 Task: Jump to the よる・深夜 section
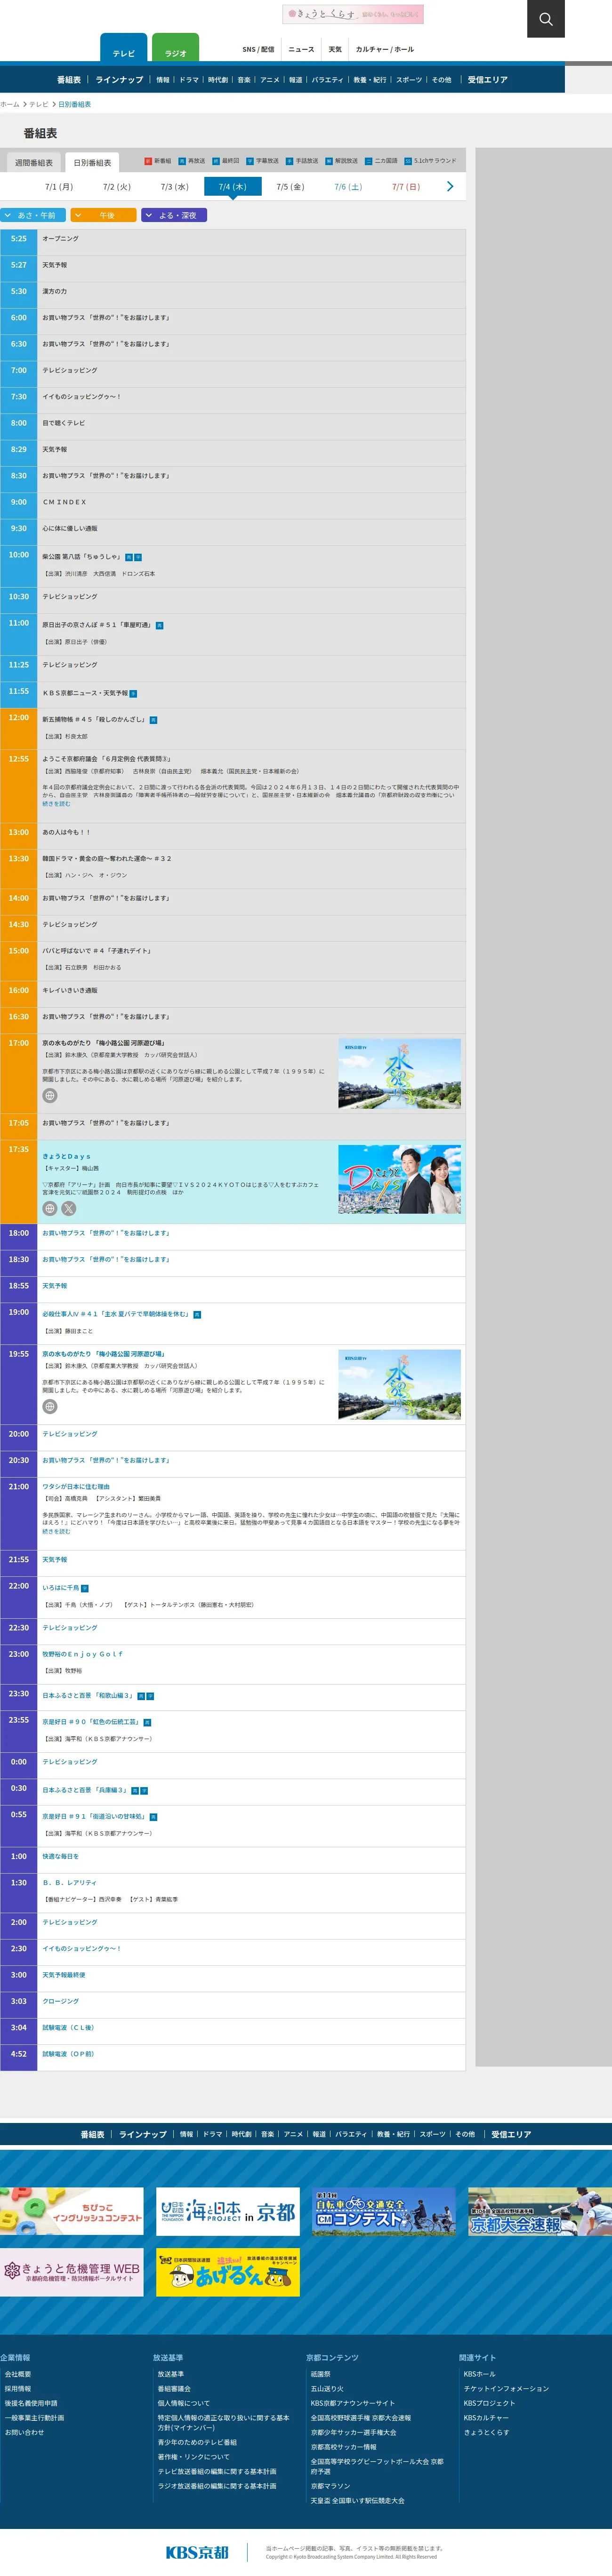(x=174, y=215)
